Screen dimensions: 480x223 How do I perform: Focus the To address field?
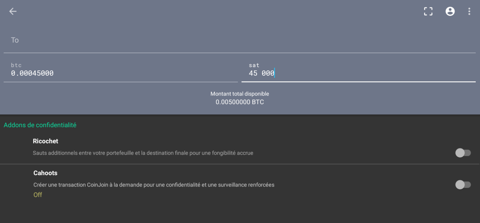coord(239,40)
